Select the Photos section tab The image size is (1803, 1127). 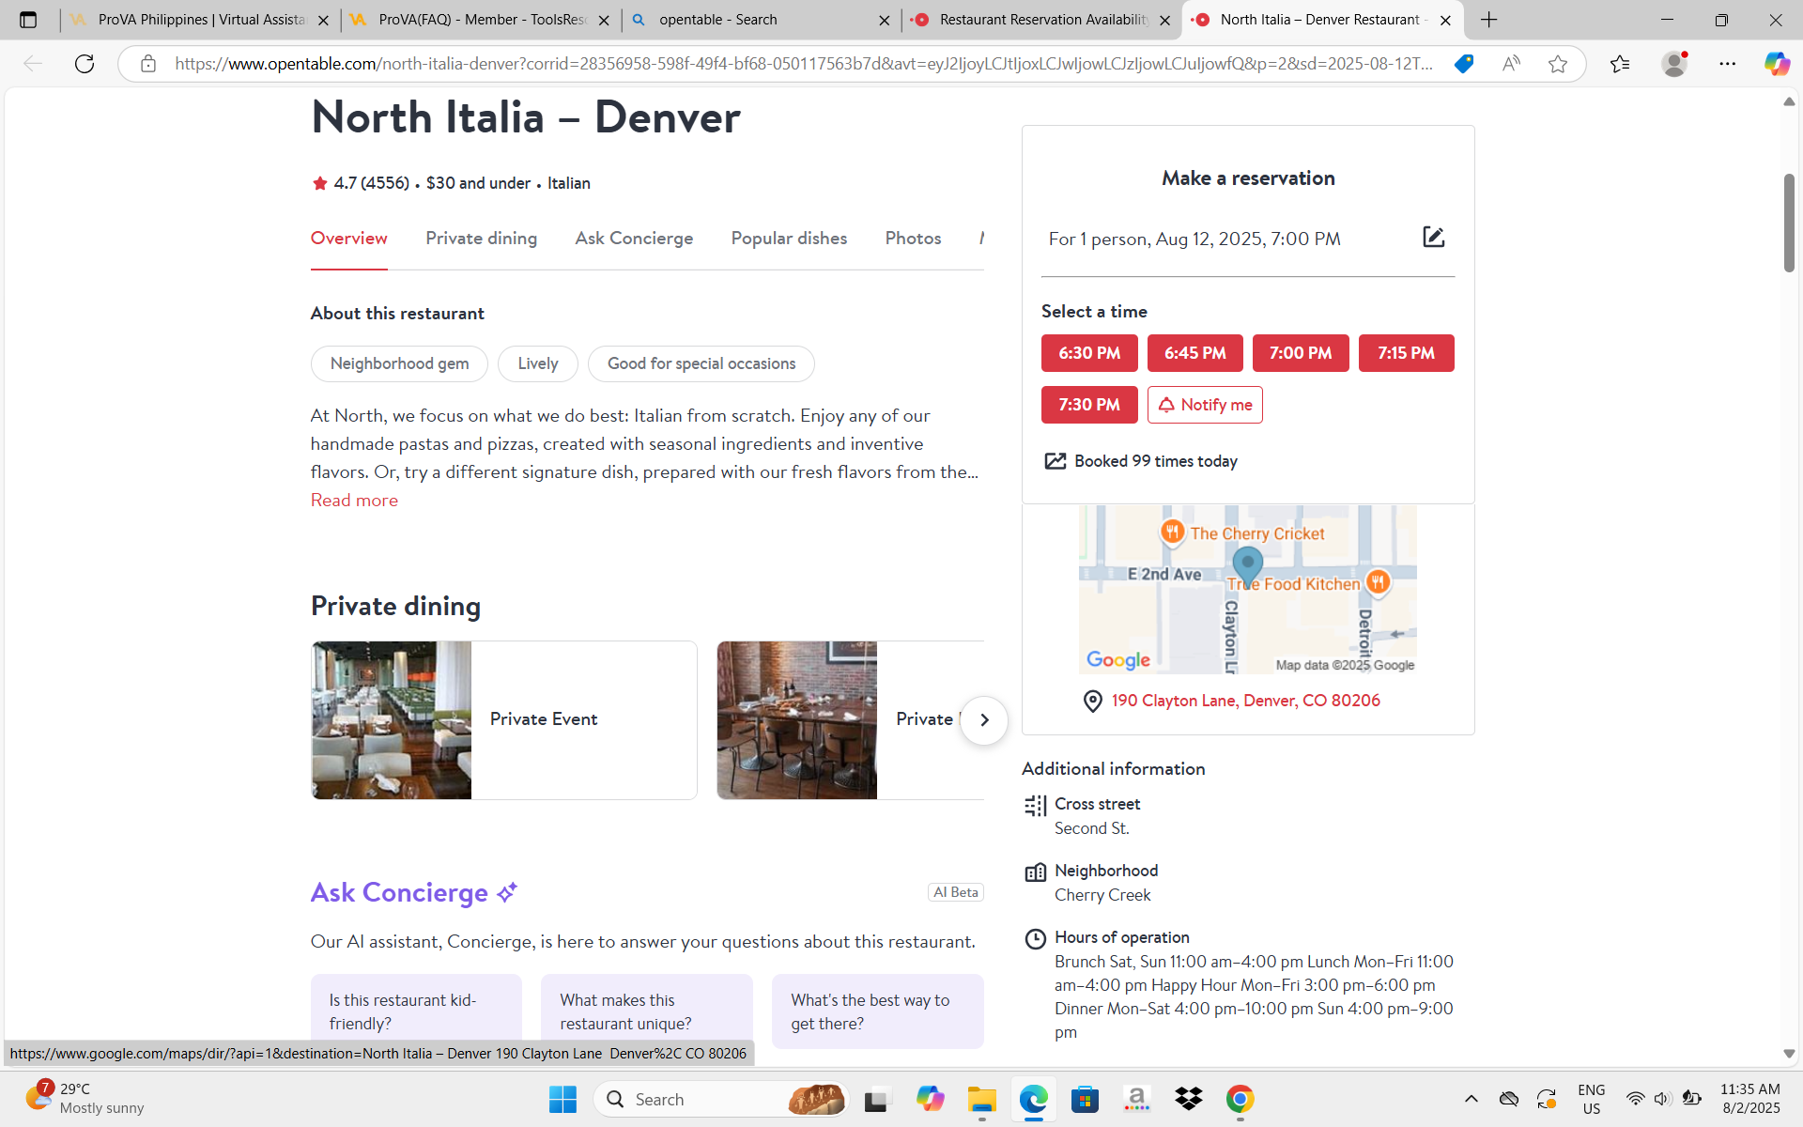[x=913, y=239]
